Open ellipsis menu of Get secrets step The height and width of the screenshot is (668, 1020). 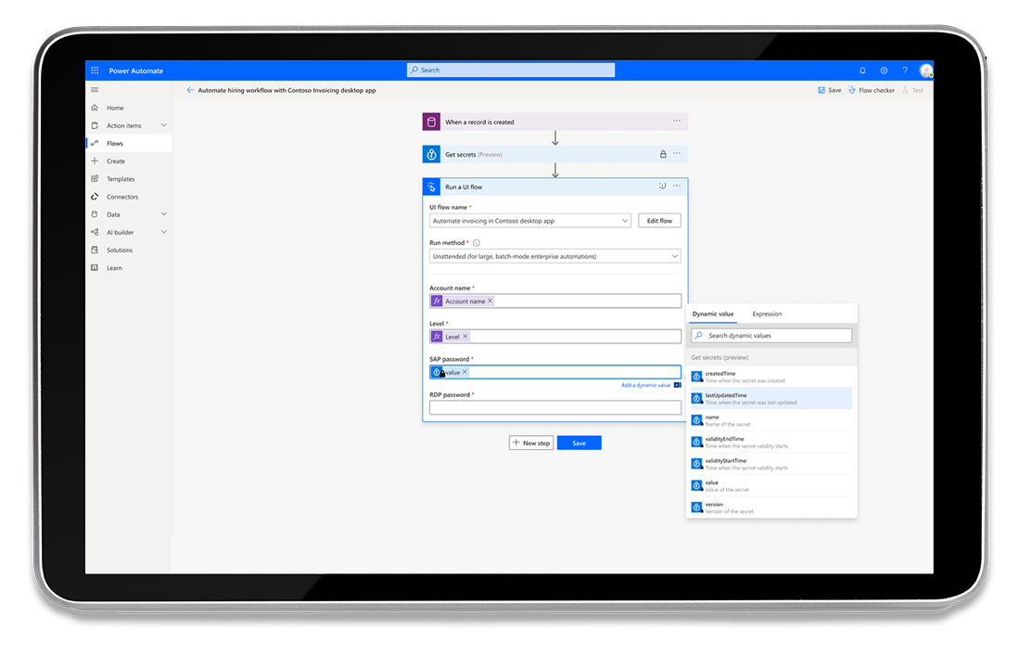(x=677, y=154)
